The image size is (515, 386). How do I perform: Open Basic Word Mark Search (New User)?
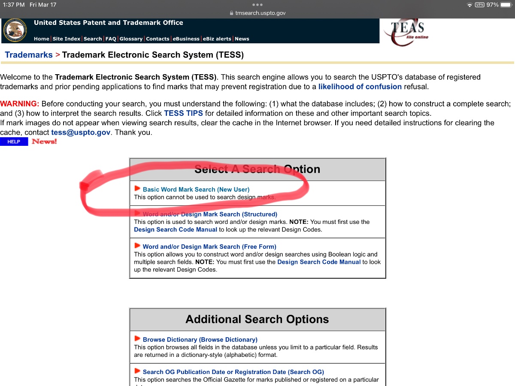(196, 189)
